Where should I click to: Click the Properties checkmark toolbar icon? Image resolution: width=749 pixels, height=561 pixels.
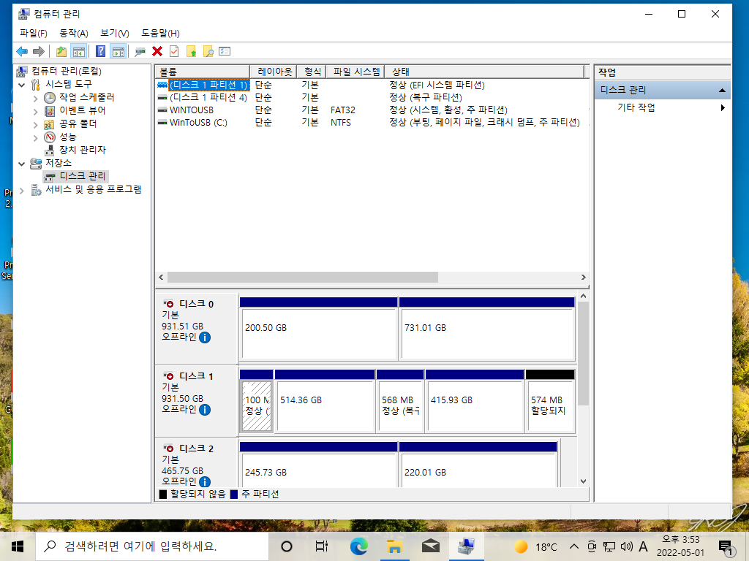point(174,52)
